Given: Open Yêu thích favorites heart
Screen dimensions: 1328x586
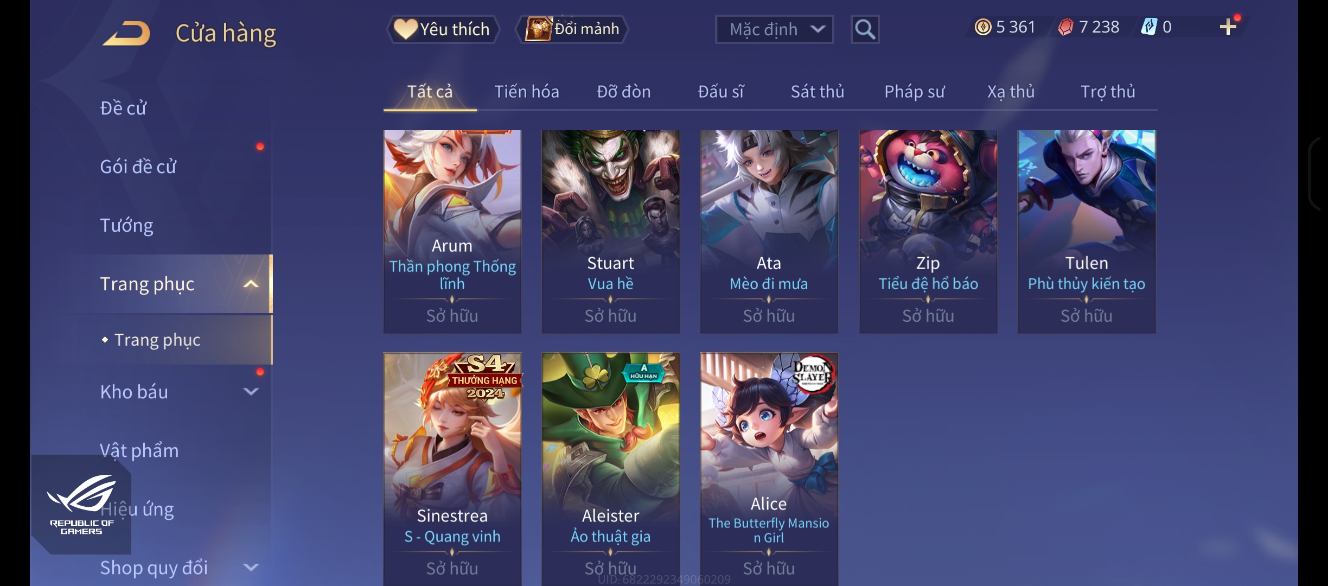Looking at the screenshot, I should [x=443, y=29].
